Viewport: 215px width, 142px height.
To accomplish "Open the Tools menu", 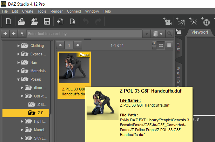I will (42, 11).
